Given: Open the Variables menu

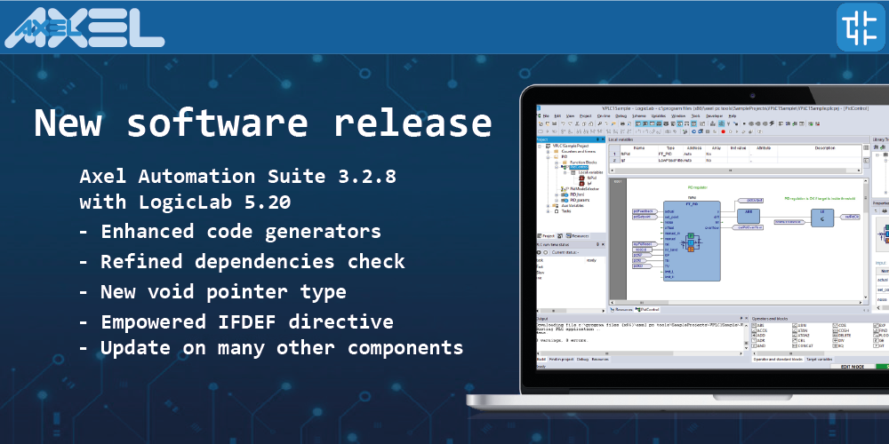Looking at the screenshot, I should 659,116.
